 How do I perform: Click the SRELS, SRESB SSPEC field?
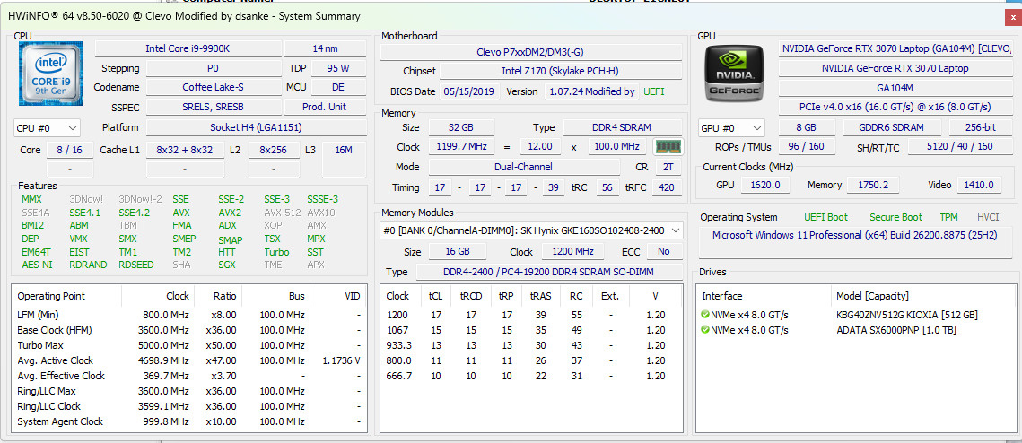coord(214,107)
